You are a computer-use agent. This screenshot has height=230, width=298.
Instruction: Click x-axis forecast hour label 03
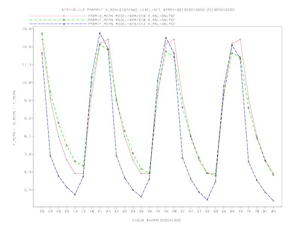[50, 211]
